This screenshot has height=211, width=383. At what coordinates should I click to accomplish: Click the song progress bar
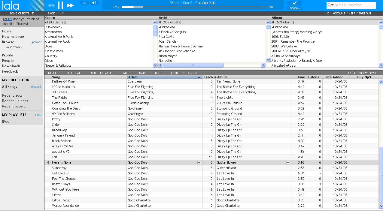193,7
